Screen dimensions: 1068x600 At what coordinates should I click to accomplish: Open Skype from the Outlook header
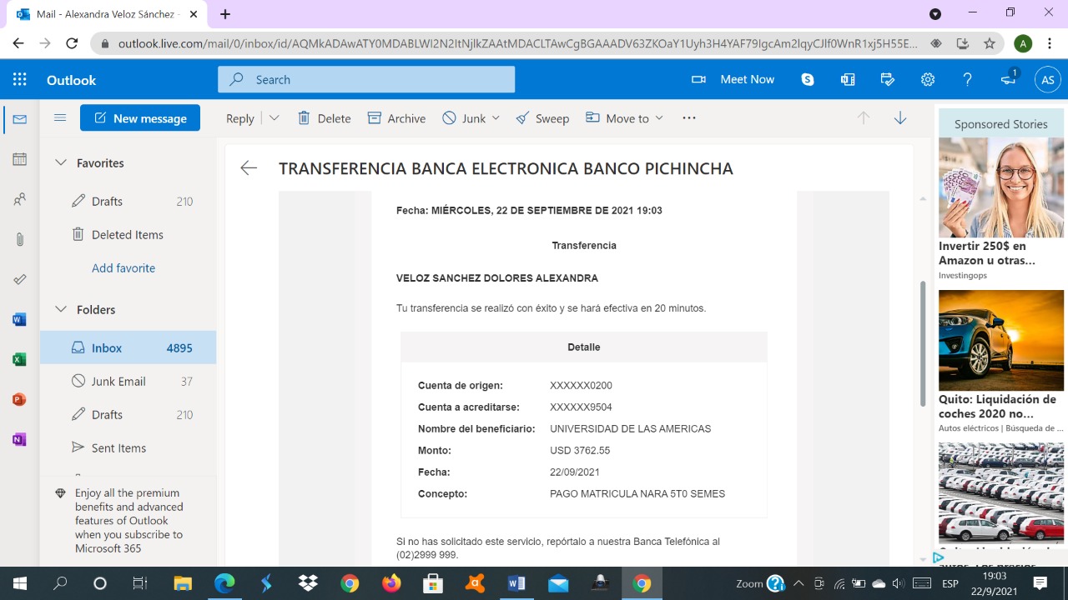807,80
